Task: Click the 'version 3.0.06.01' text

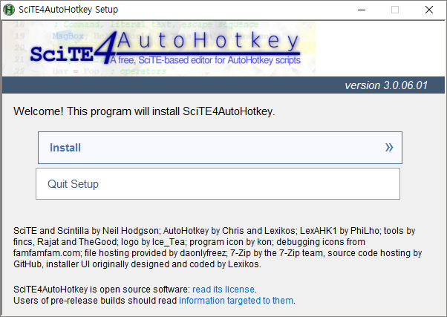Action: point(386,85)
